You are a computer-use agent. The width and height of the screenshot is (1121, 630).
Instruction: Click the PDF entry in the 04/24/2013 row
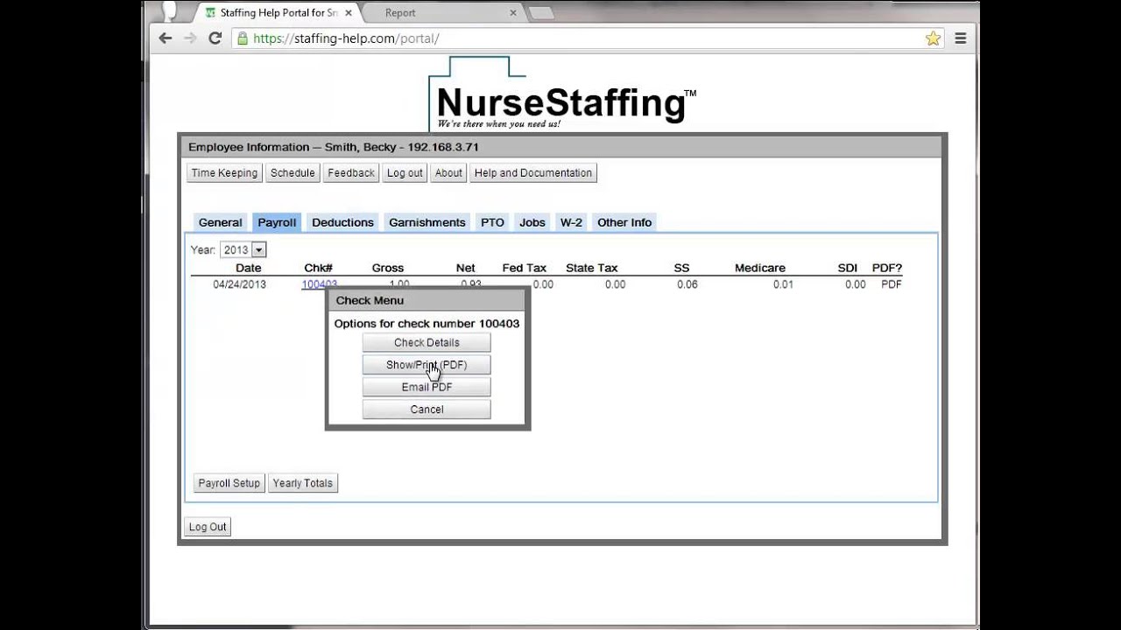click(891, 284)
